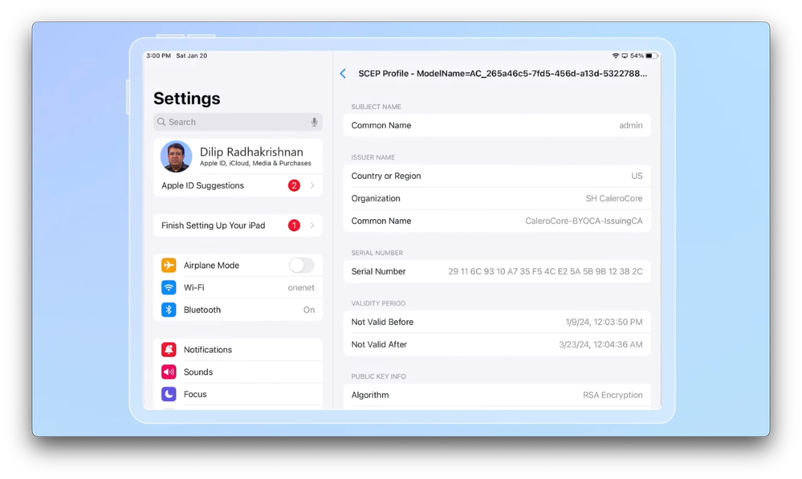Tap the SUBJECT NAME section header
Image resolution: width=802 pixels, height=479 pixels.
click(376, 107)
